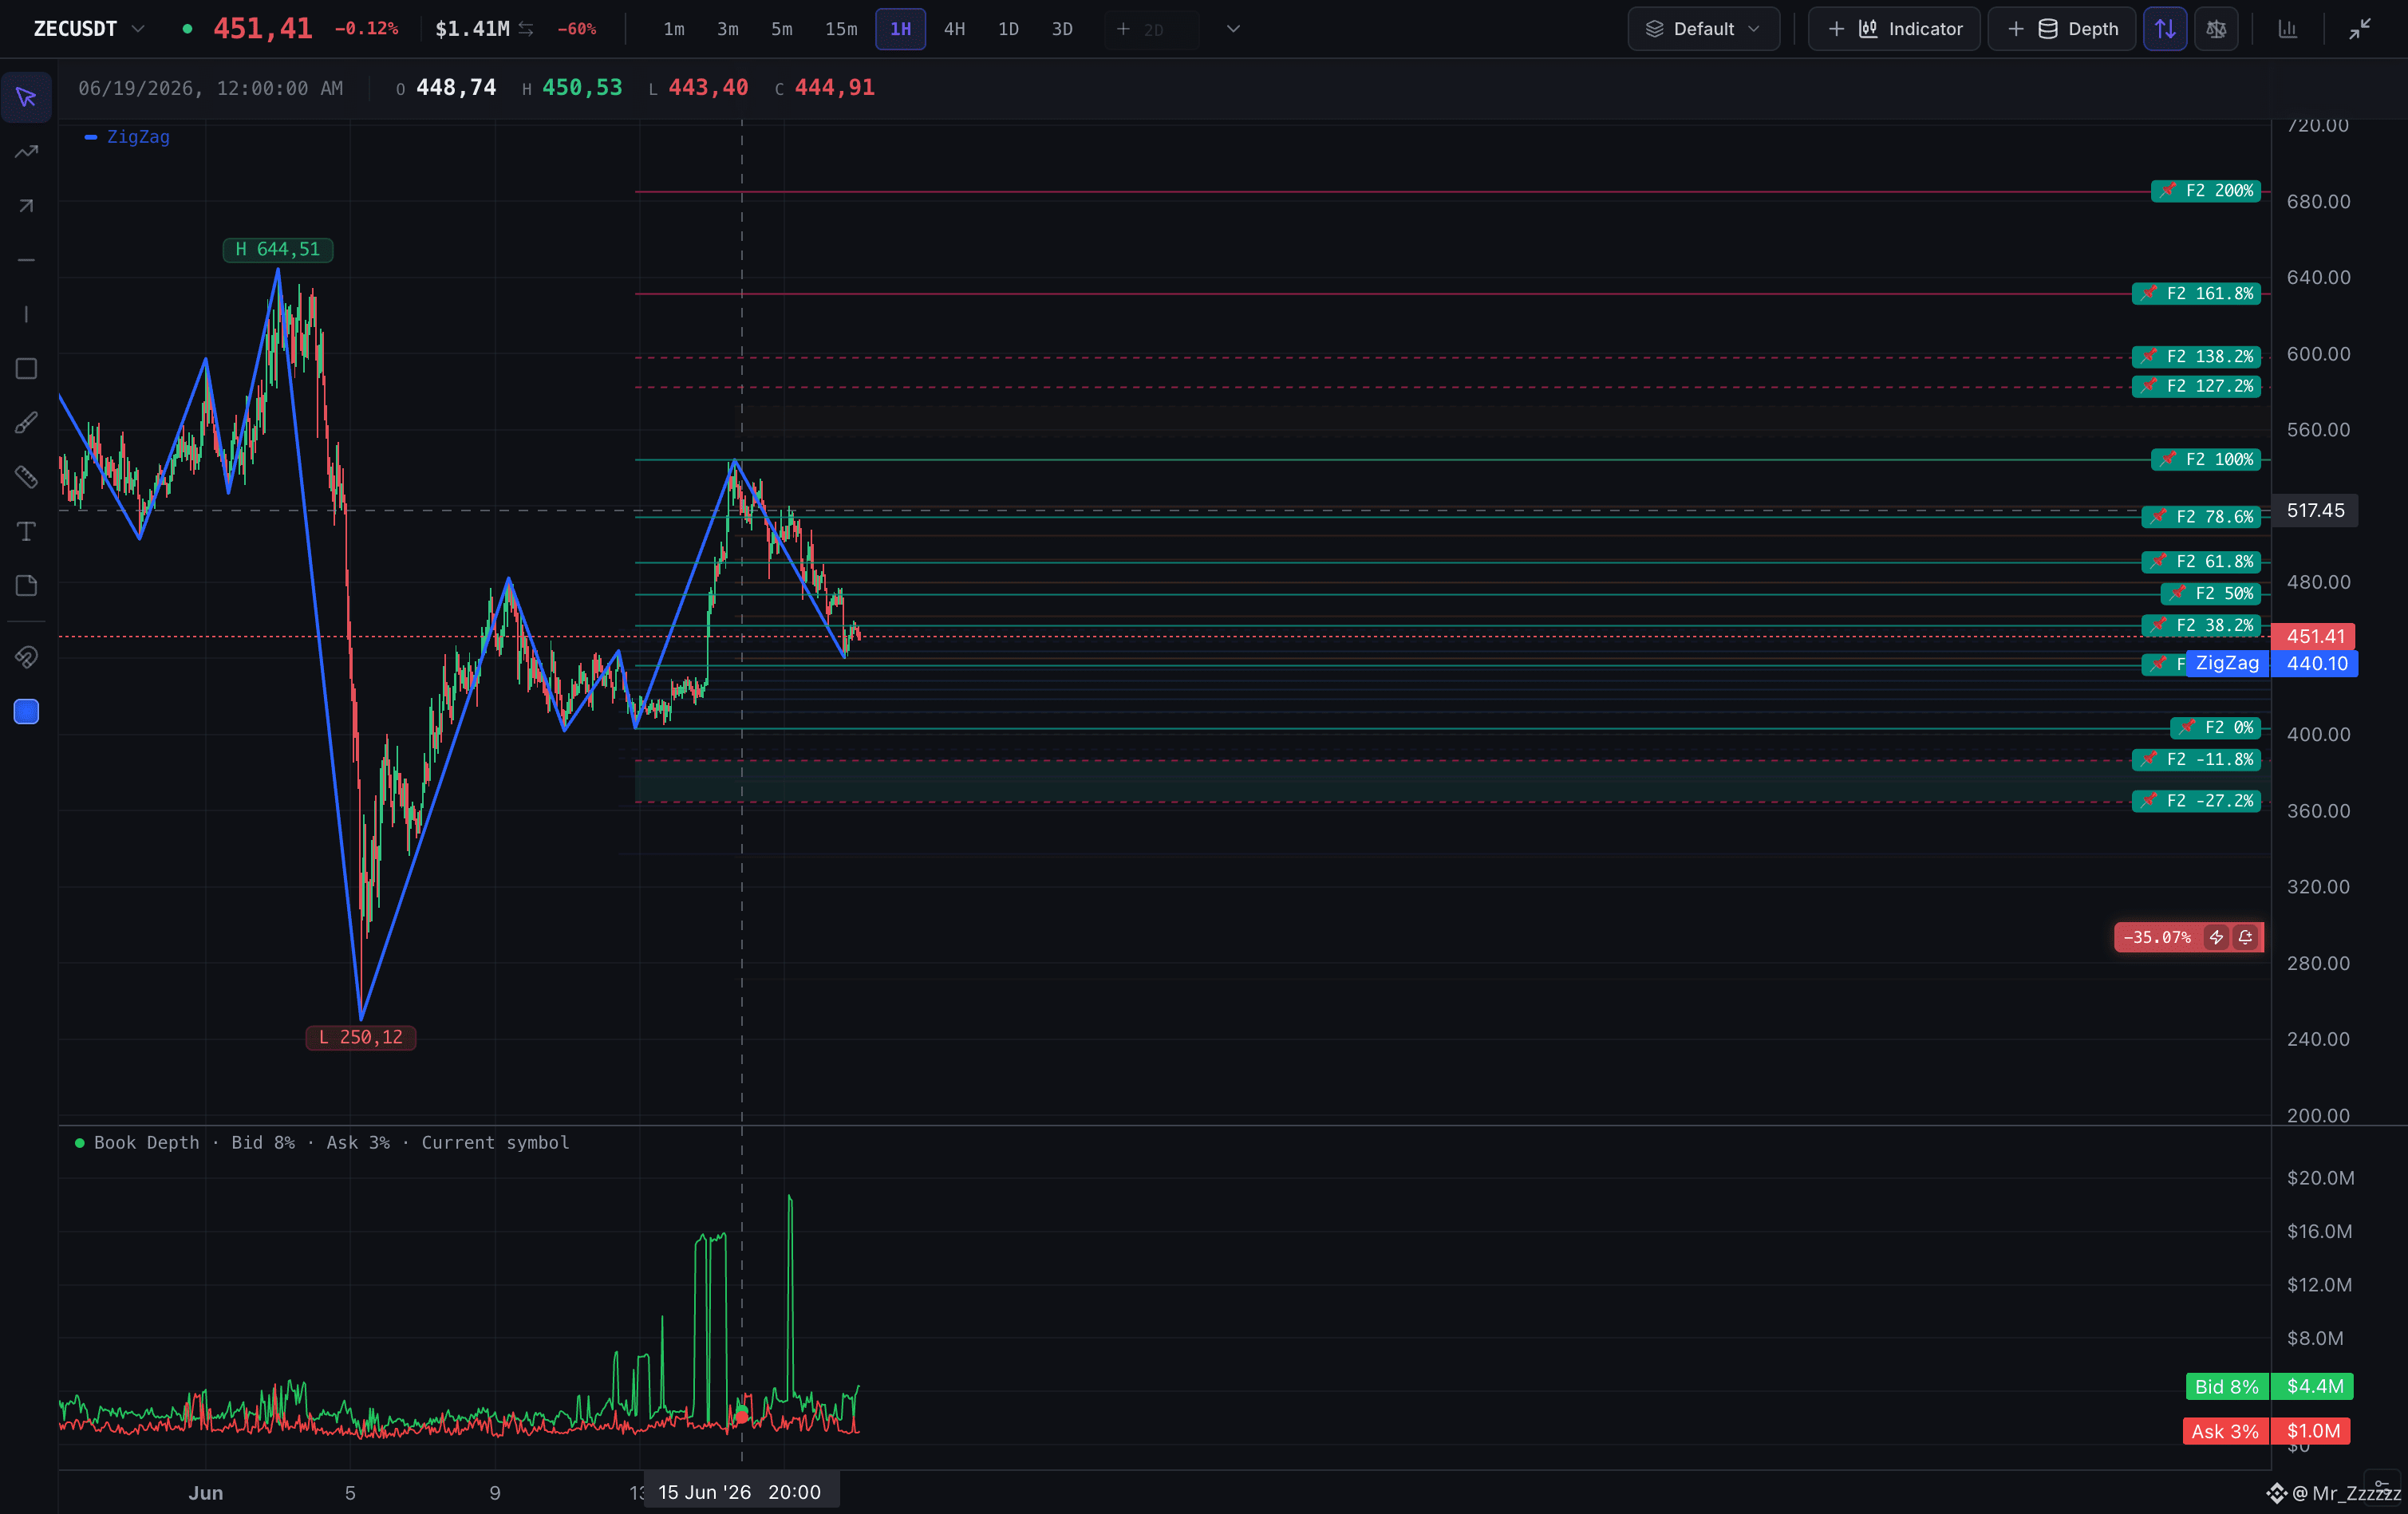The height and width of the screenshot is (1514, 2408).
Task: Click the current price tag 451.41
Action: 2313,636
